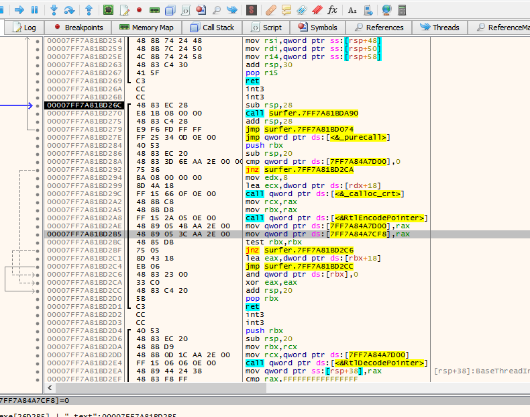Screen dimensions: 530x417
Task: Toggle breakpoint bullet at address 00007FF7A81BD2B5
Action: [x=37, y=233]
